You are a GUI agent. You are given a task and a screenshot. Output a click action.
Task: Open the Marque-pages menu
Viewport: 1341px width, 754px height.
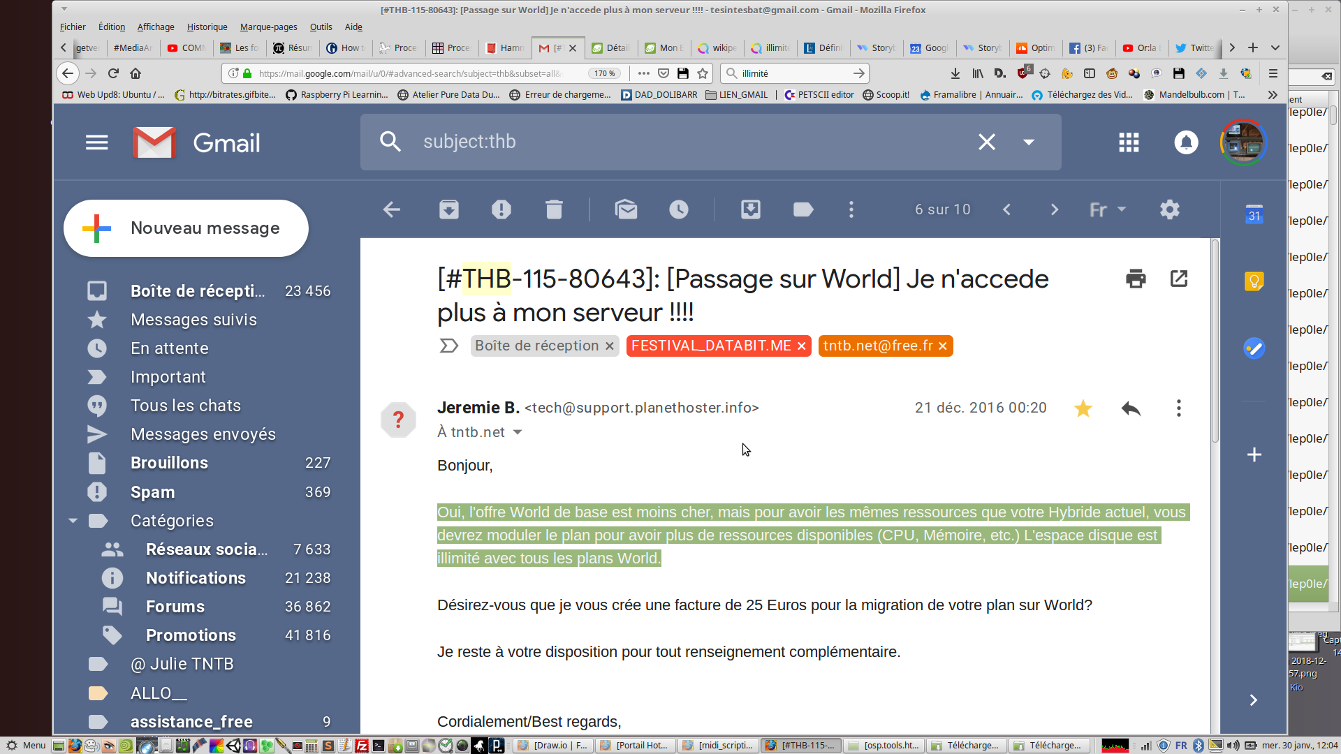tap(268, 27)
